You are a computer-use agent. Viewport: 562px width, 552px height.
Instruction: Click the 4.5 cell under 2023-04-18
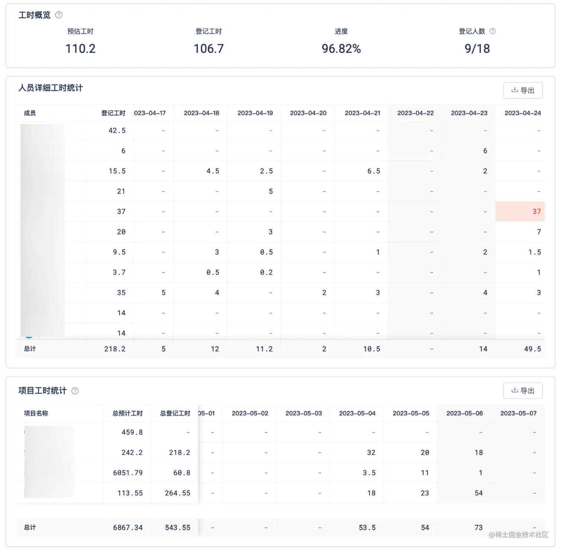213,171
